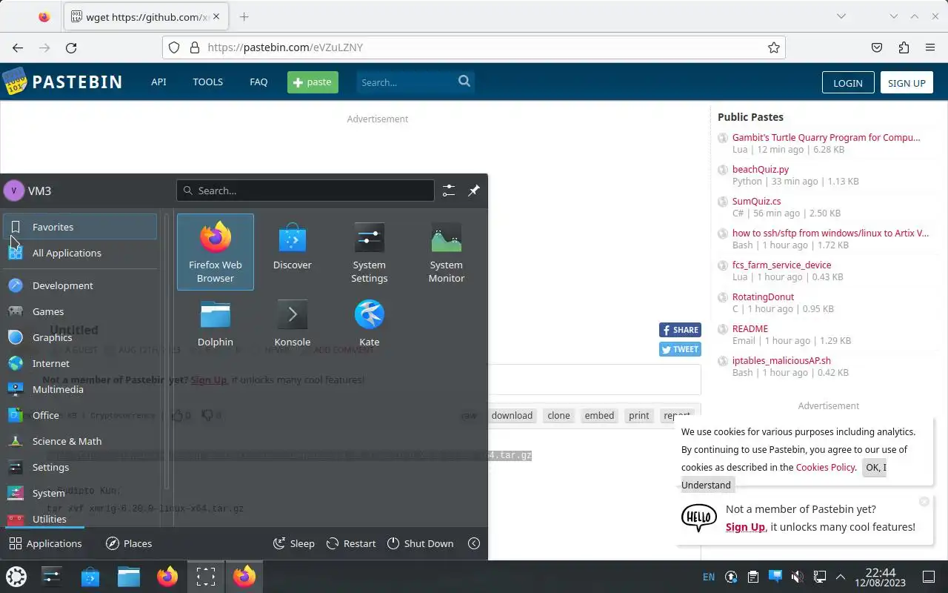Select All Applications category
The height and width of the screenshot is (593, 948).
point(80,253)
